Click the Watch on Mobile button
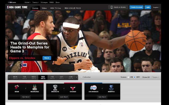 tap(118, 7)
